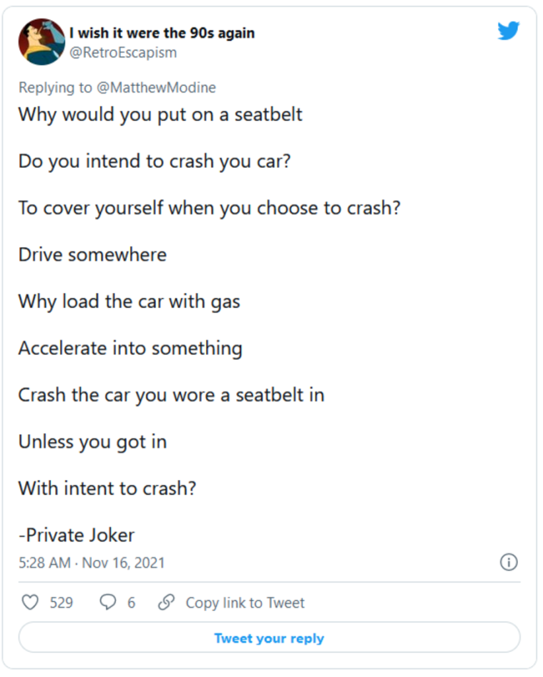Click the line "With intent to crash?"

point(108,488)
